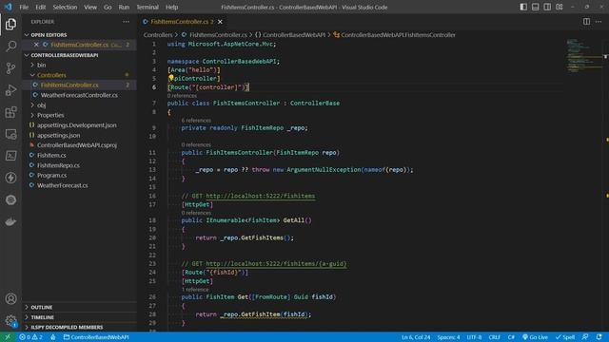
Task: Collapse the Controllers folder
Action: point(51,75)
